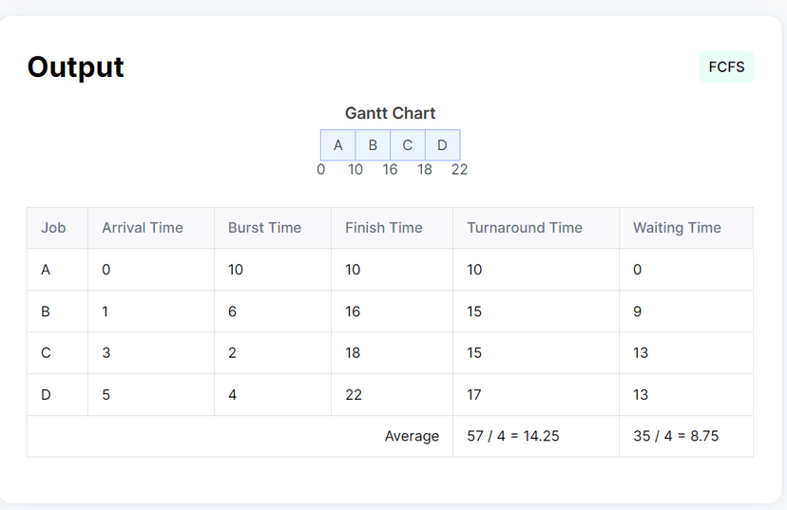787x510 pixels.
Task: Click the Burst Time column header
Action: tap(264, 228)
